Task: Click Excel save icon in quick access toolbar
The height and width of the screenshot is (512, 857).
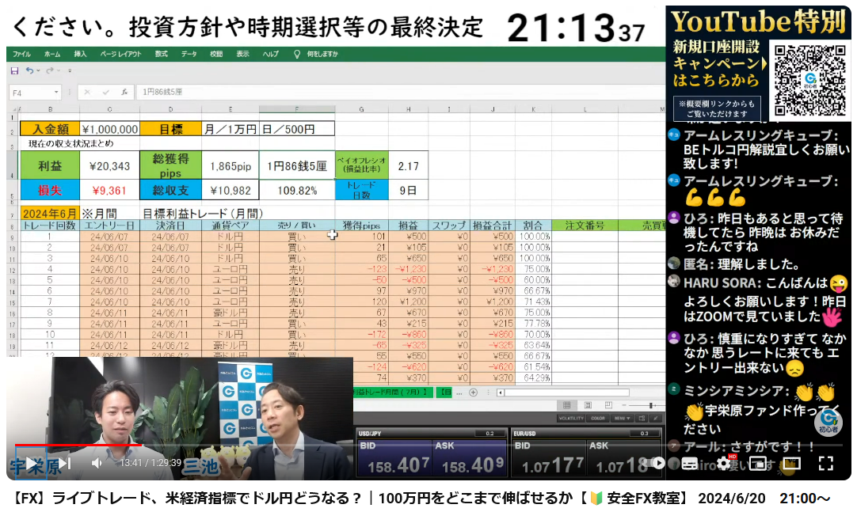Action: (14, 70)
